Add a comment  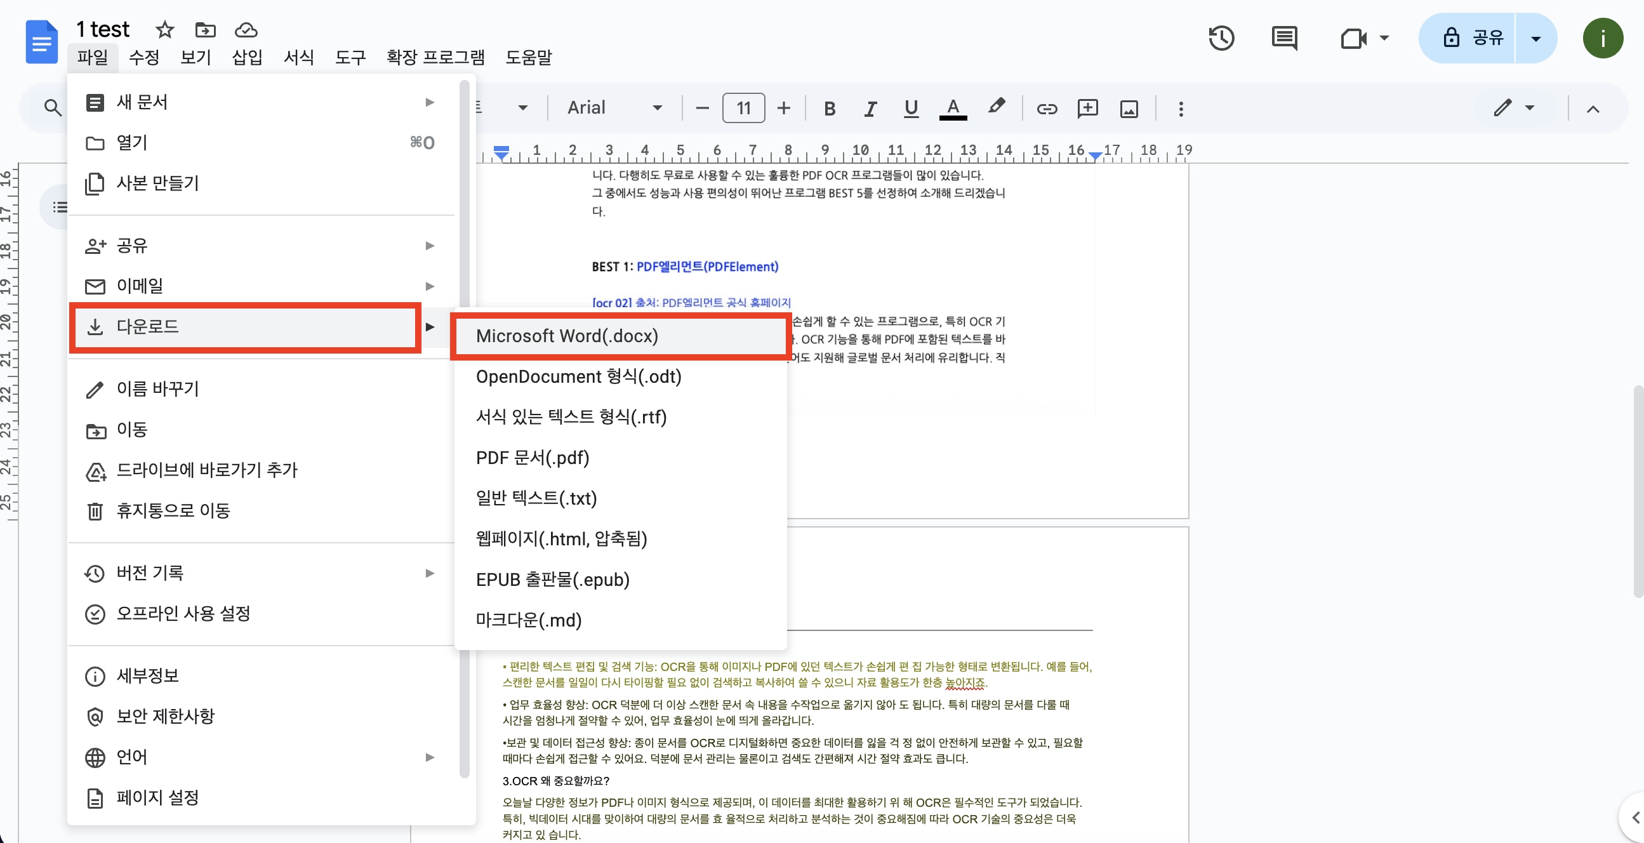(x=1087, y=108)
